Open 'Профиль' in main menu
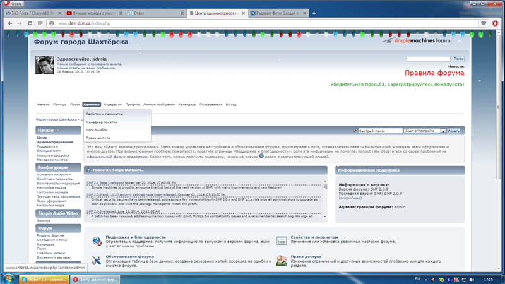505x284 pixels. tap(133, 104)
